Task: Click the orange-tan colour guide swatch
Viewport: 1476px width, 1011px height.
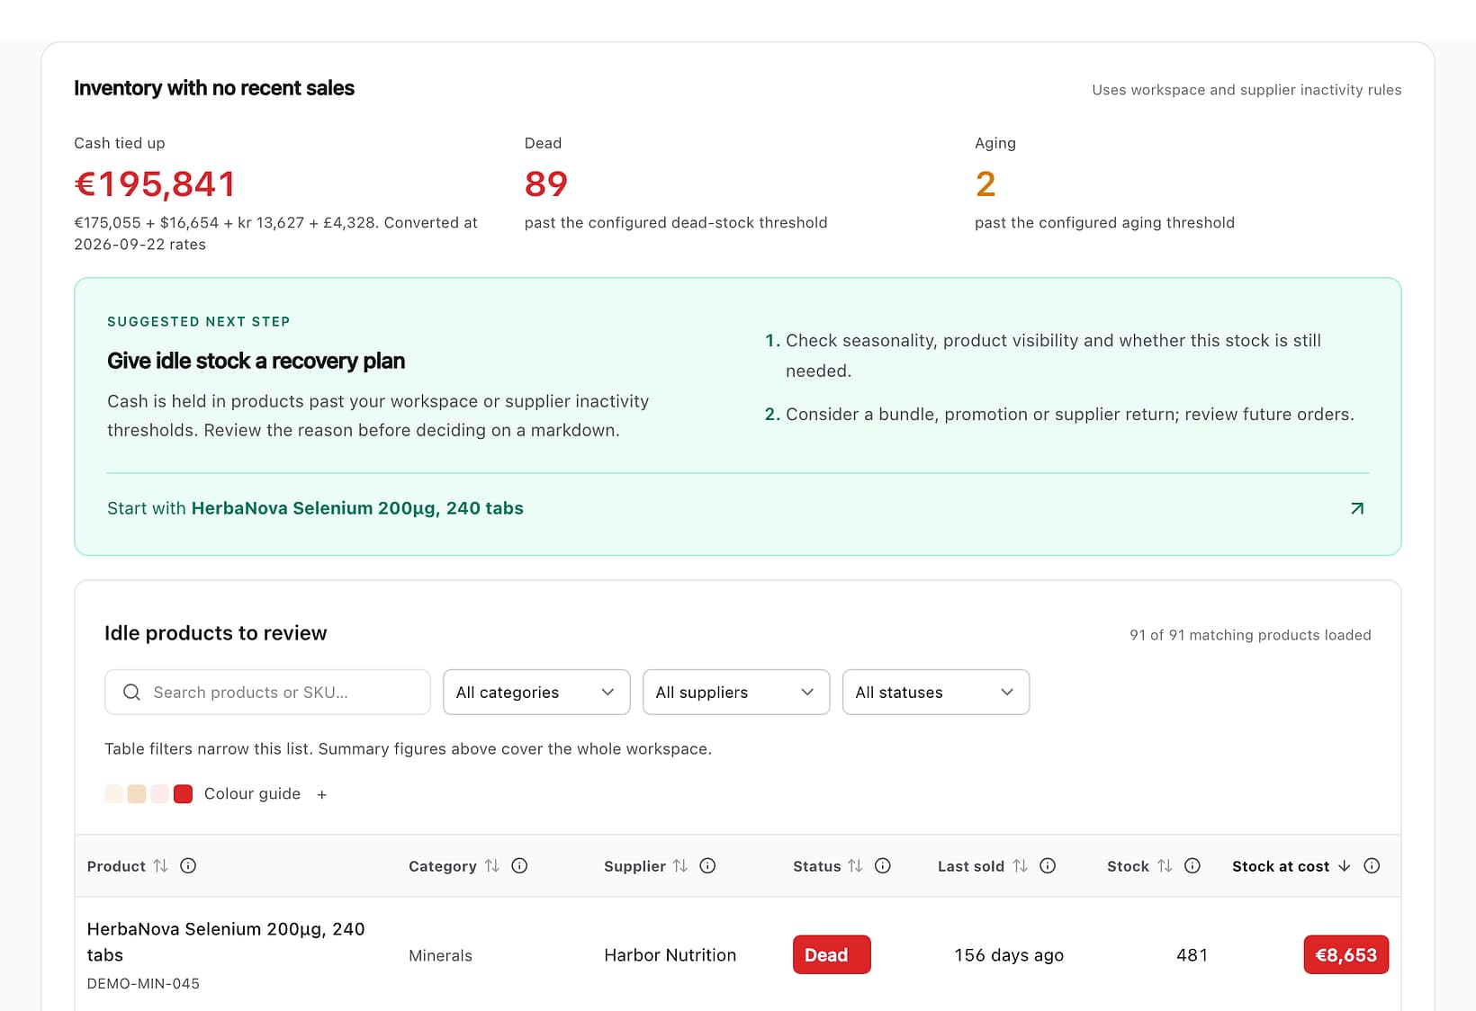Action: click(137, 793)
